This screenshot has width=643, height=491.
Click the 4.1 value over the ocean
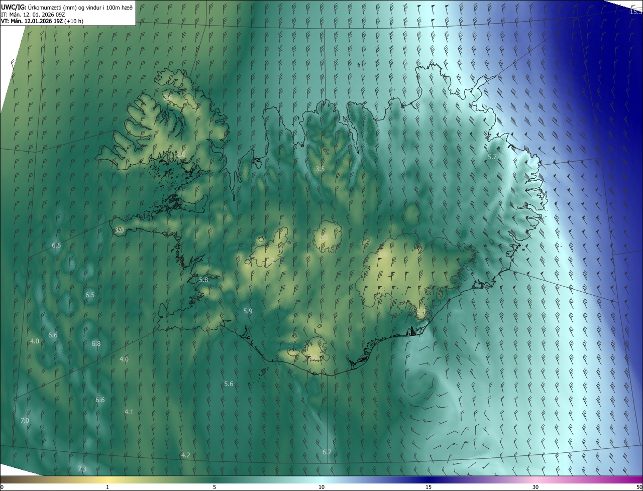coord(129,412)
